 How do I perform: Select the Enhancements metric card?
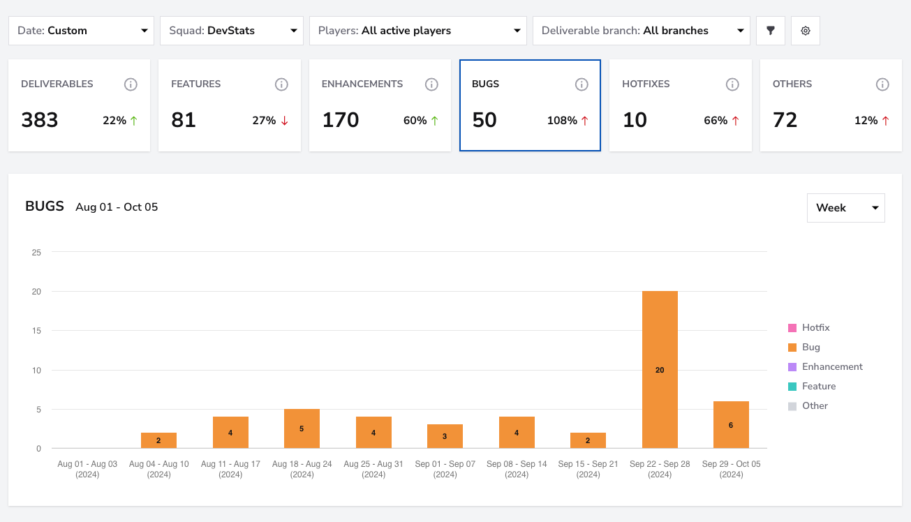[380, 105]
